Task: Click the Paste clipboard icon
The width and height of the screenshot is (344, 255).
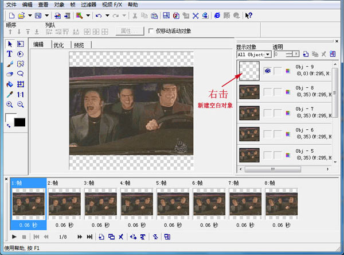Action: [x=154, y=16]
